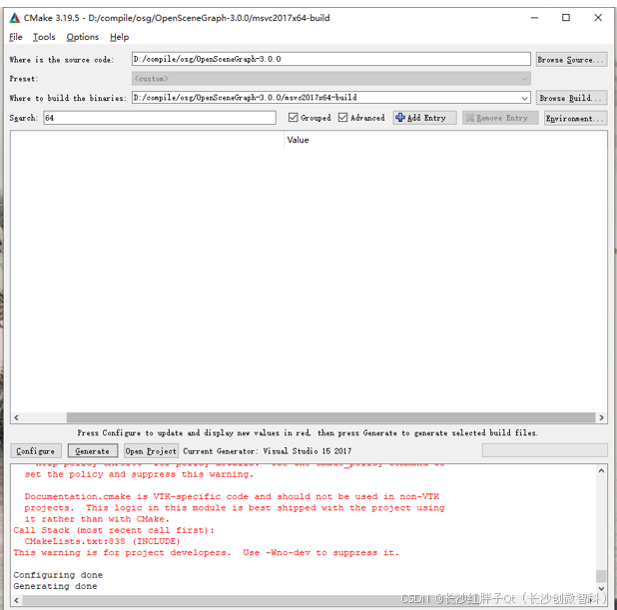This screenshot has width=617, height=610.
Task: Click the Remove Entry button
Action: [x=500, y=118]
